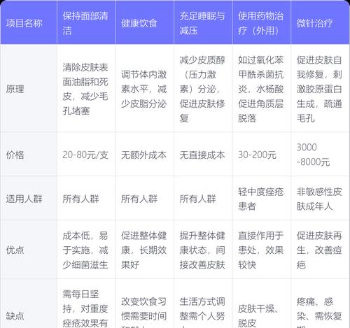Click the 充足睡眠与减压 column header
This screenshot has width=350, height=328.
point(202,23)
